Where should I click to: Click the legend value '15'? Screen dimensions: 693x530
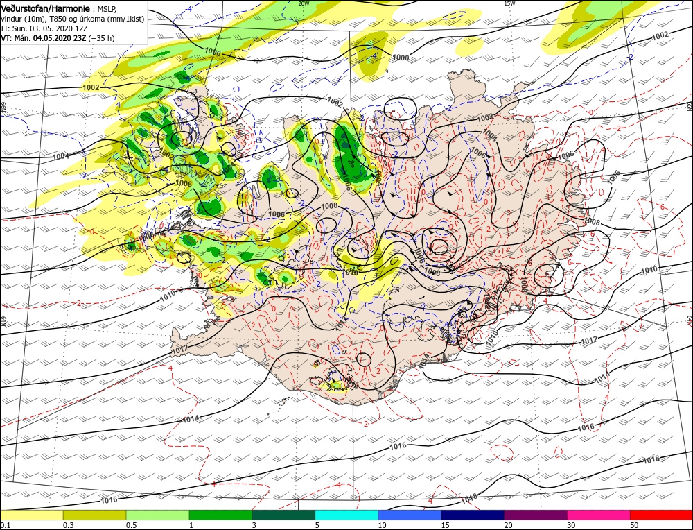tap(445, 525)
